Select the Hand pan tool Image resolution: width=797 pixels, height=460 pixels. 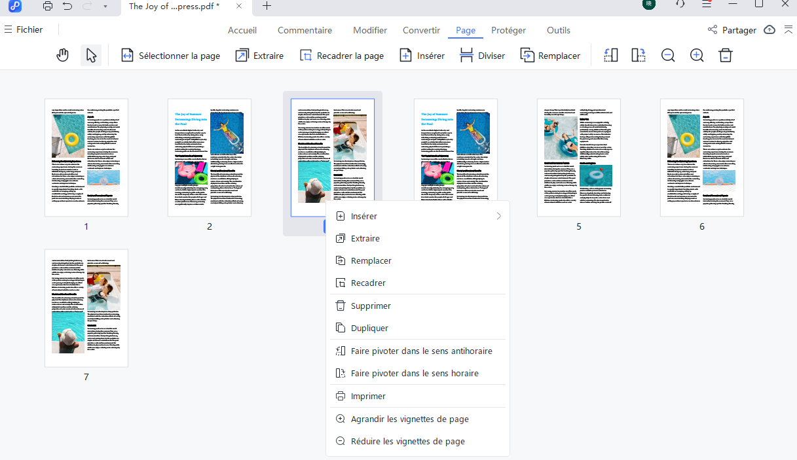[x=63, y=56]
